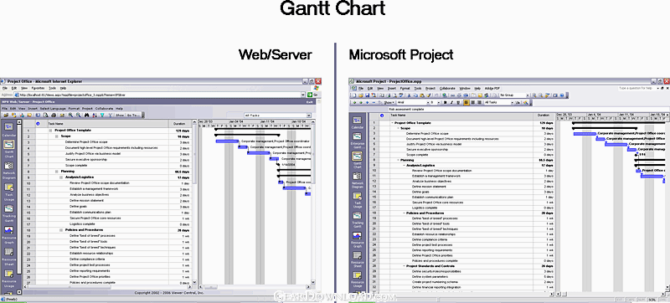Viewport: 670px width, 303px height.
Task: Open the No Group dropdown in Microsoft Project
Action: tap(514, 95)
